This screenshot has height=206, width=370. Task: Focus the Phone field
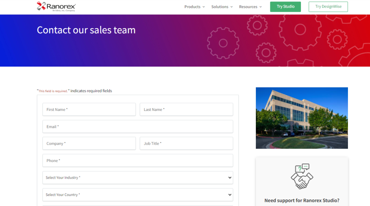(x=138, y=161)
